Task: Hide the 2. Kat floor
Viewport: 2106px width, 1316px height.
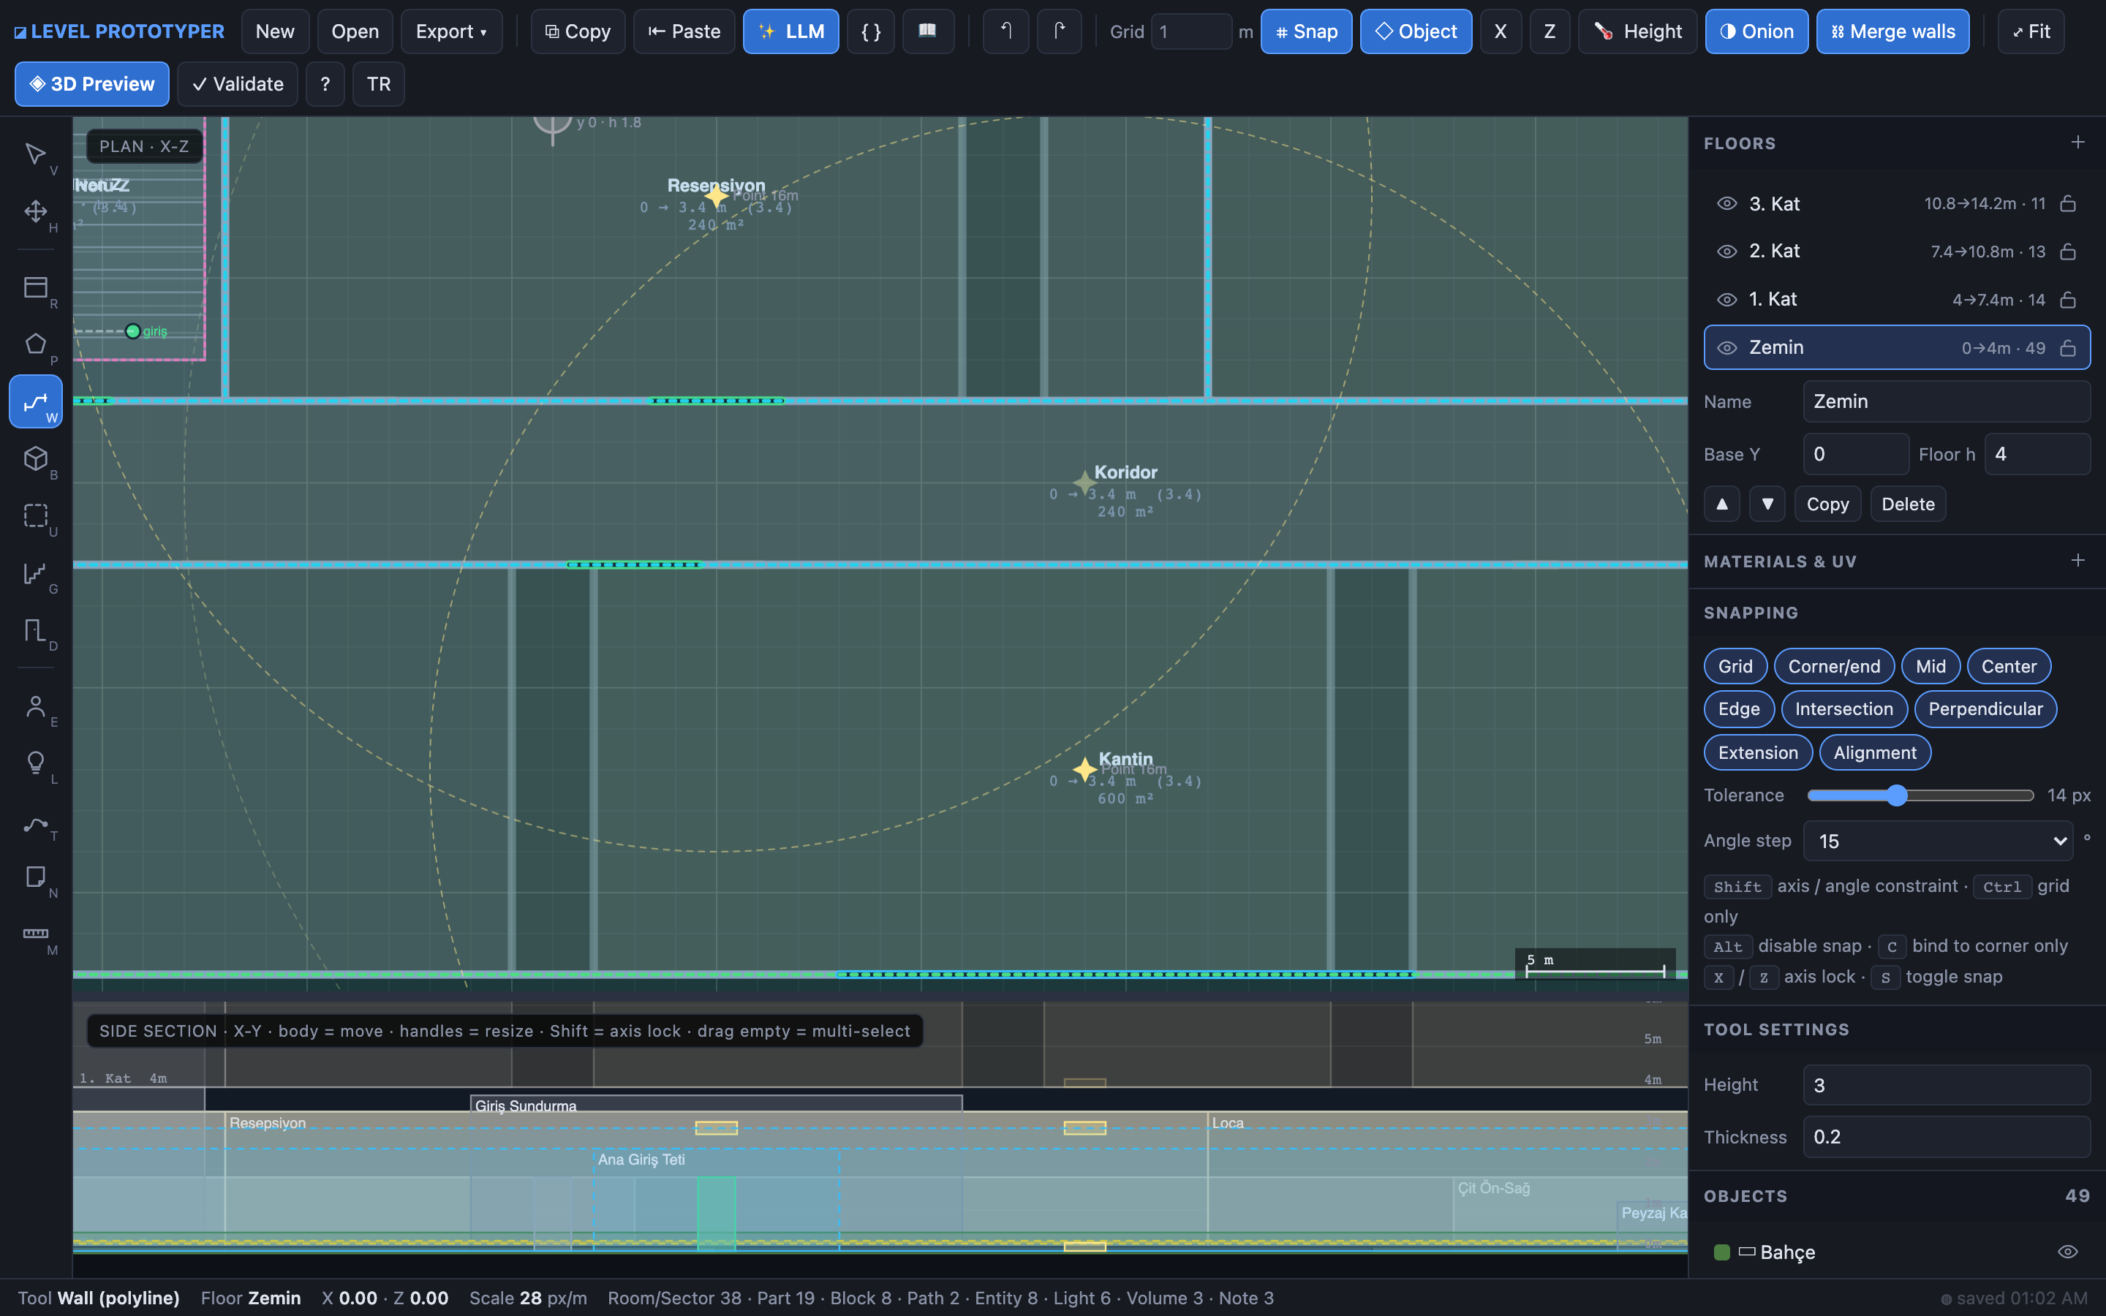Action: (1726, 252)
